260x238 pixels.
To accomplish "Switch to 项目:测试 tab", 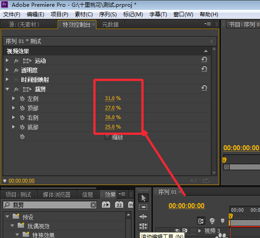I will pyautogui.click(x=19, y=195).
